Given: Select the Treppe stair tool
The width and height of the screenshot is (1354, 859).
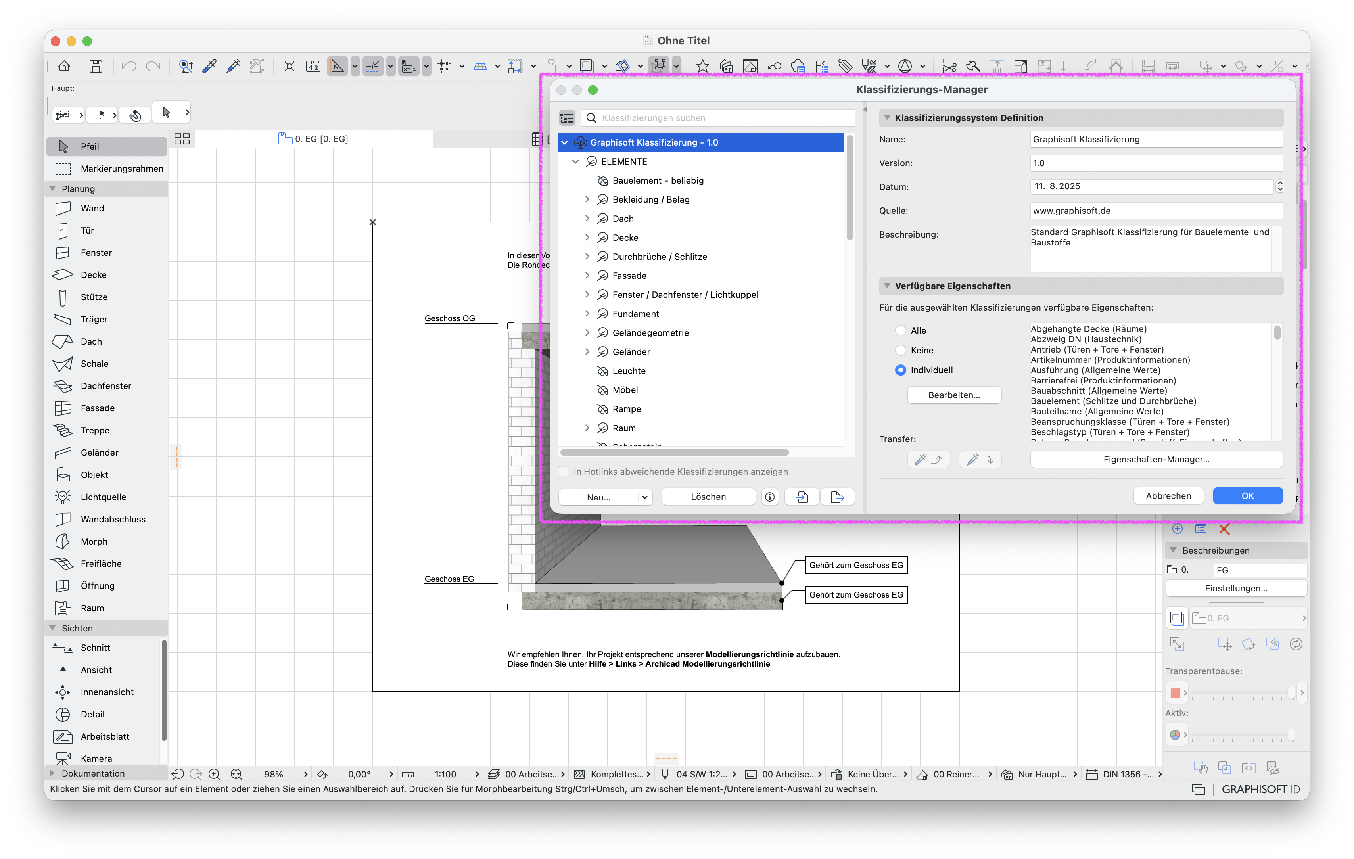Looking at the screenshot, I should 94,431.
